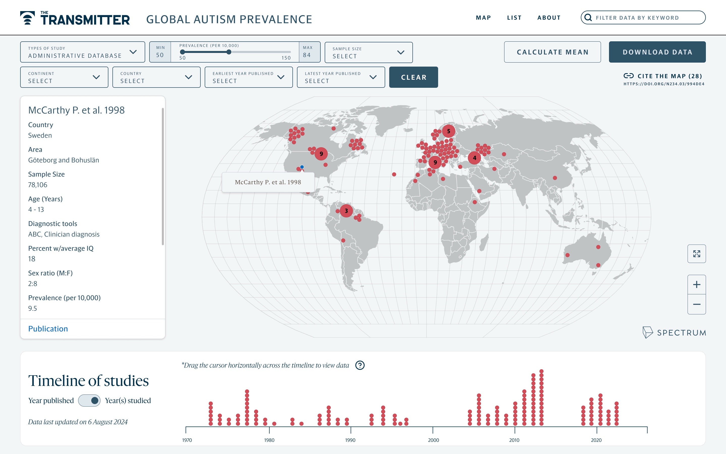Click the MAX prevalence value field
Image resolution: width=726 pixels, height=454 pixels.
pyautogui.click(x=309, y=52)
